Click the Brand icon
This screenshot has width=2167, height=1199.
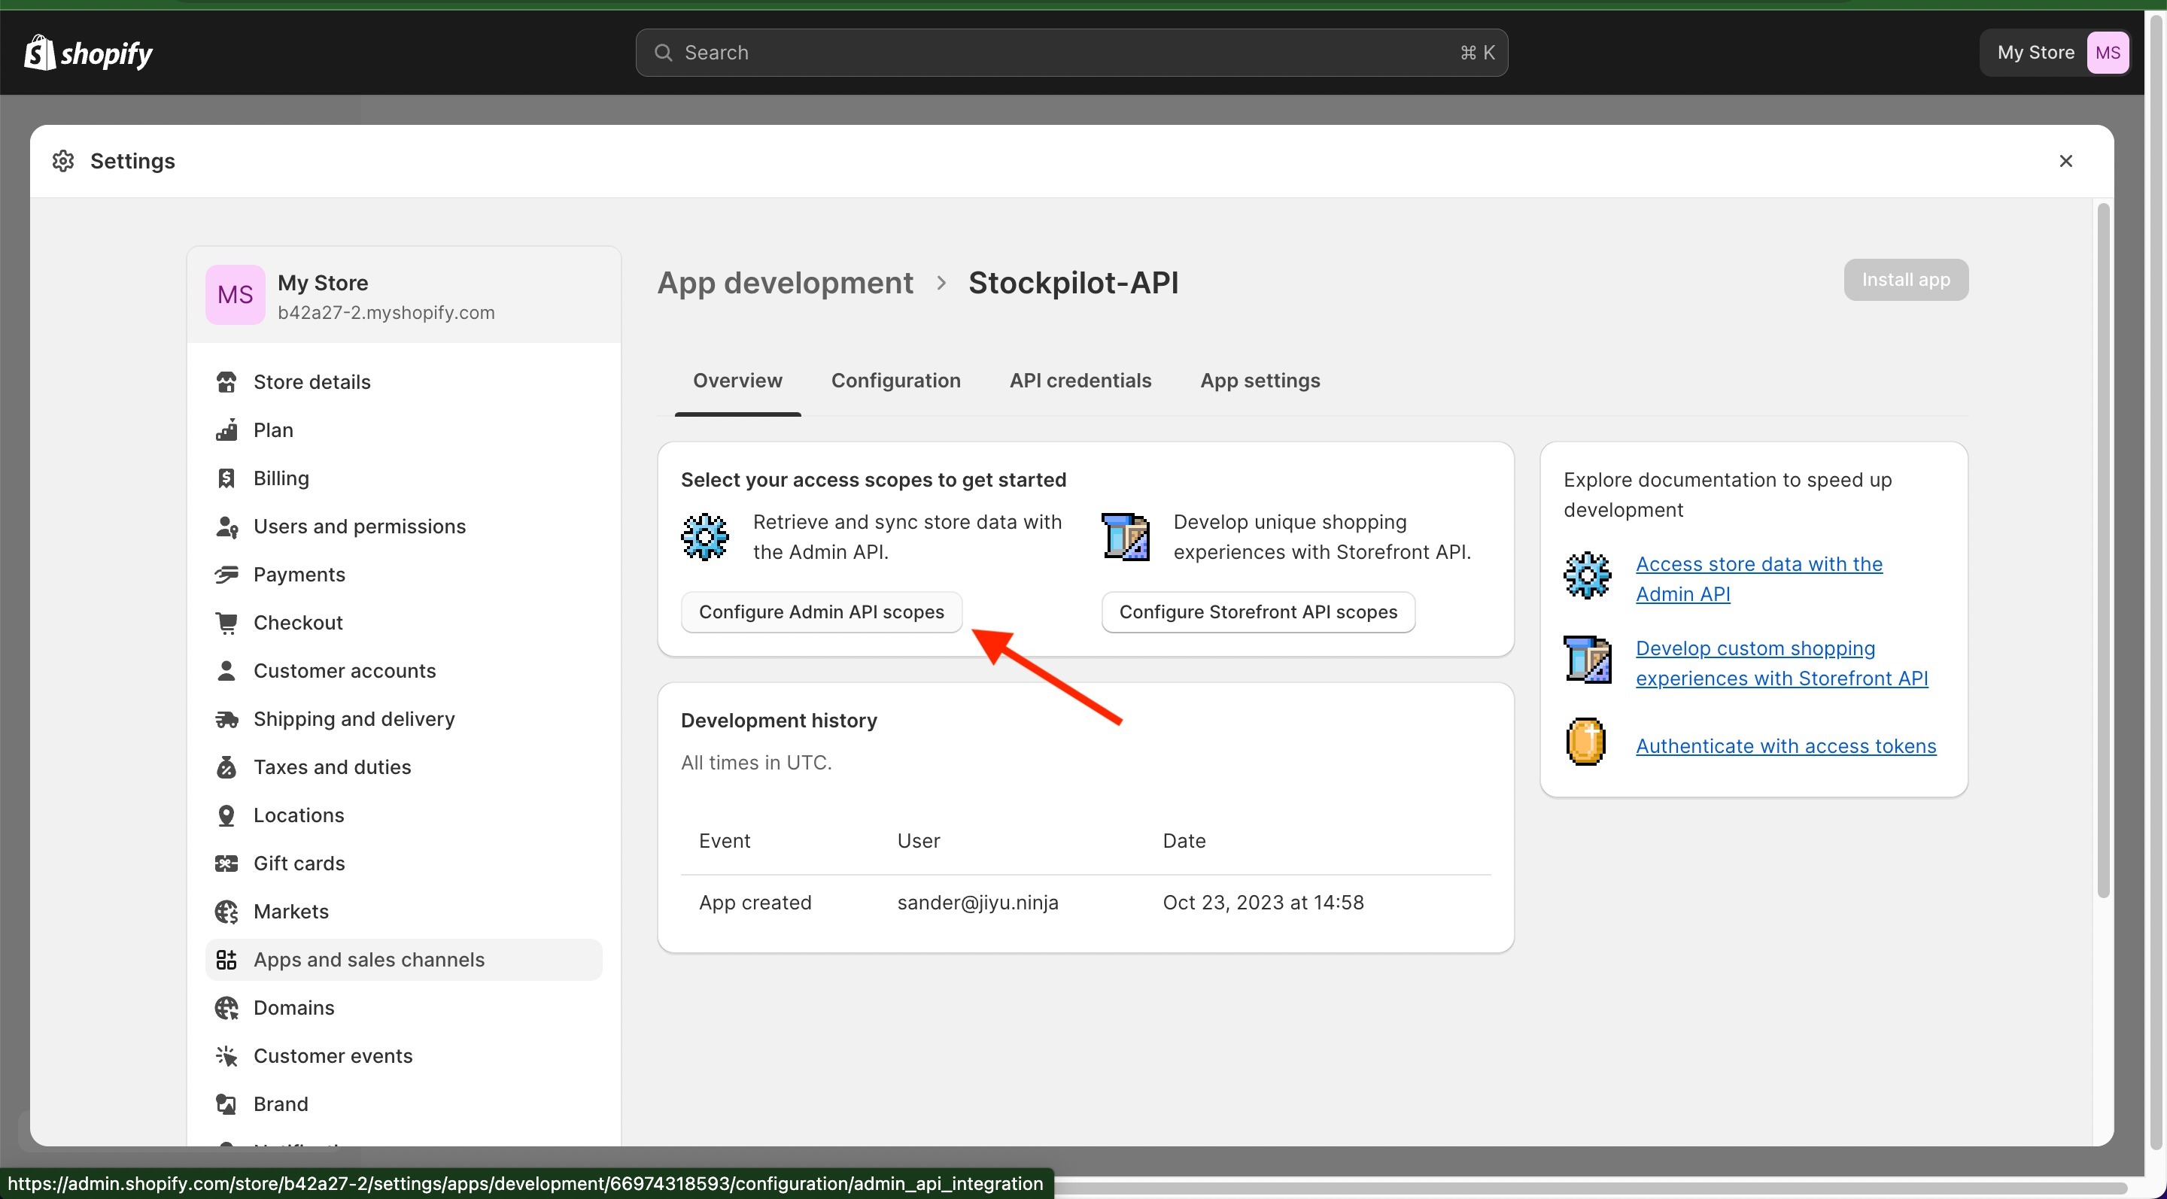[x=226, y=1104]
